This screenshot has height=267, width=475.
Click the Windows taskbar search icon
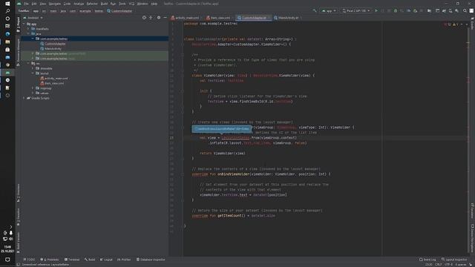pyautogui.click(x=7, y=11)
